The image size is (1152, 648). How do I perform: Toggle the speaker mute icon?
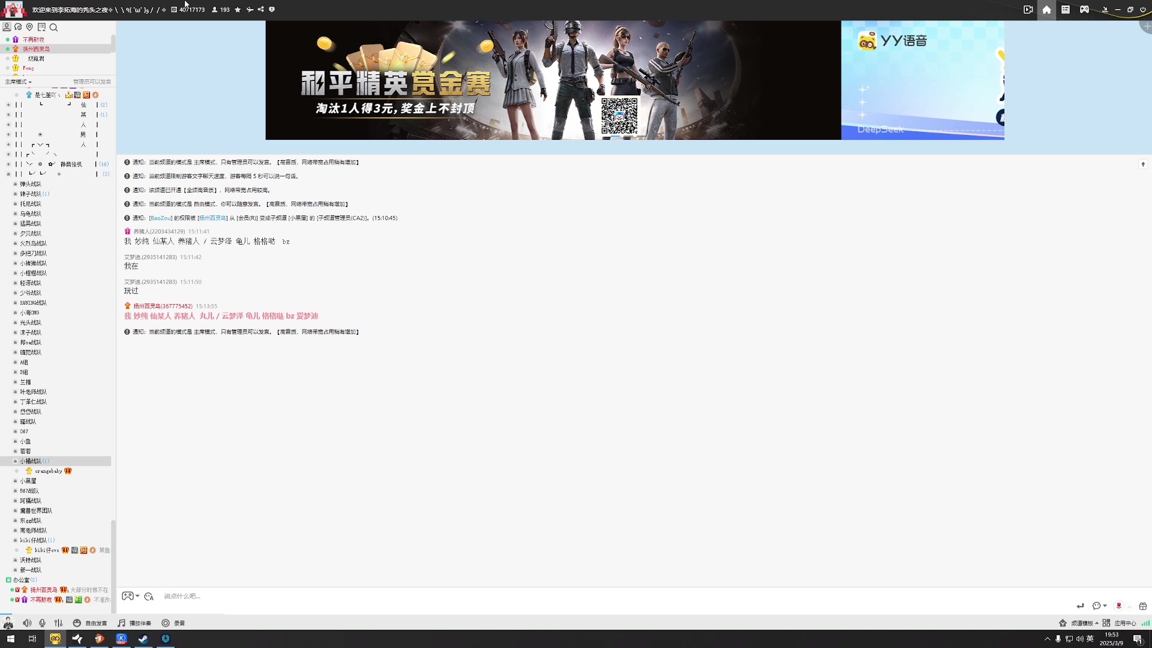27,623
